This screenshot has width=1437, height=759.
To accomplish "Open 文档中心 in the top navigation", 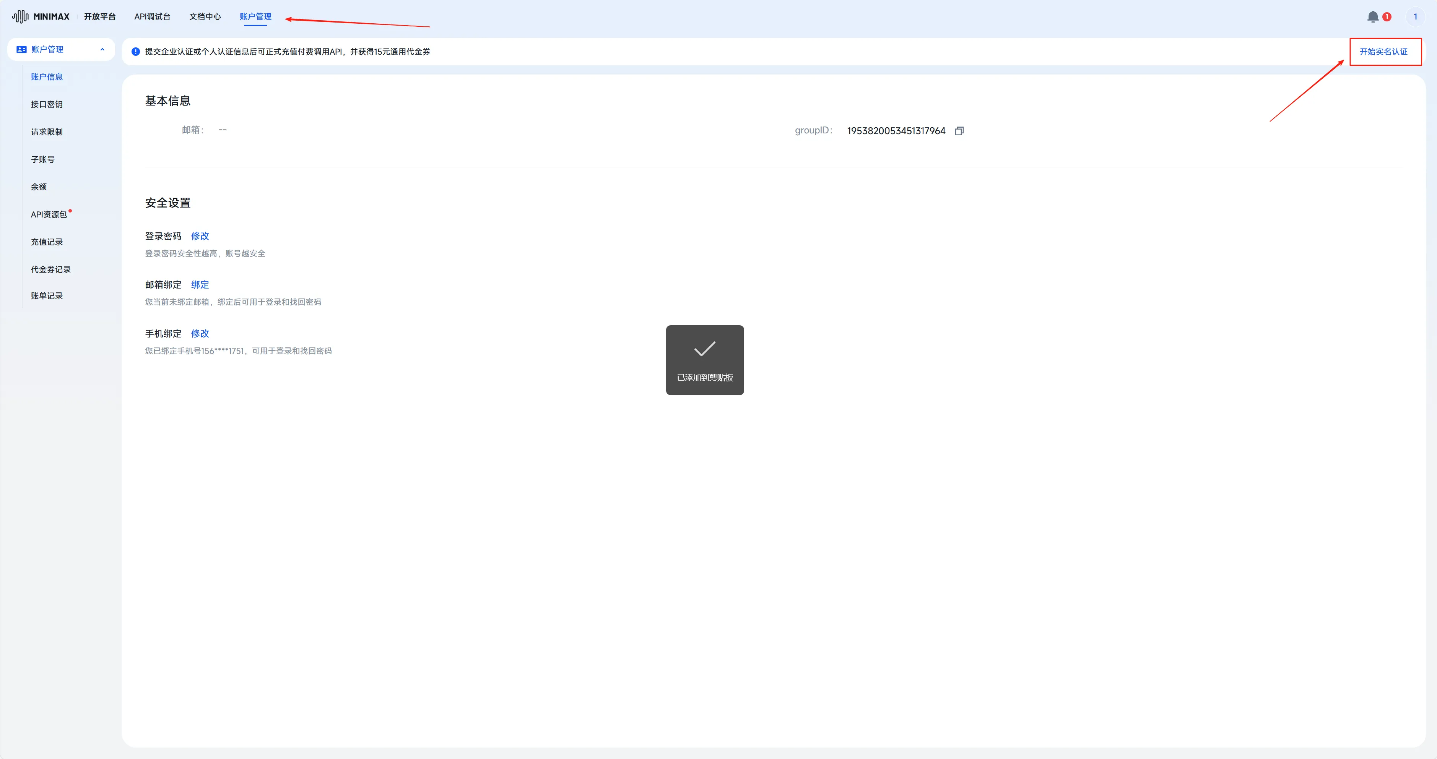I will click(x=205, y=17).
